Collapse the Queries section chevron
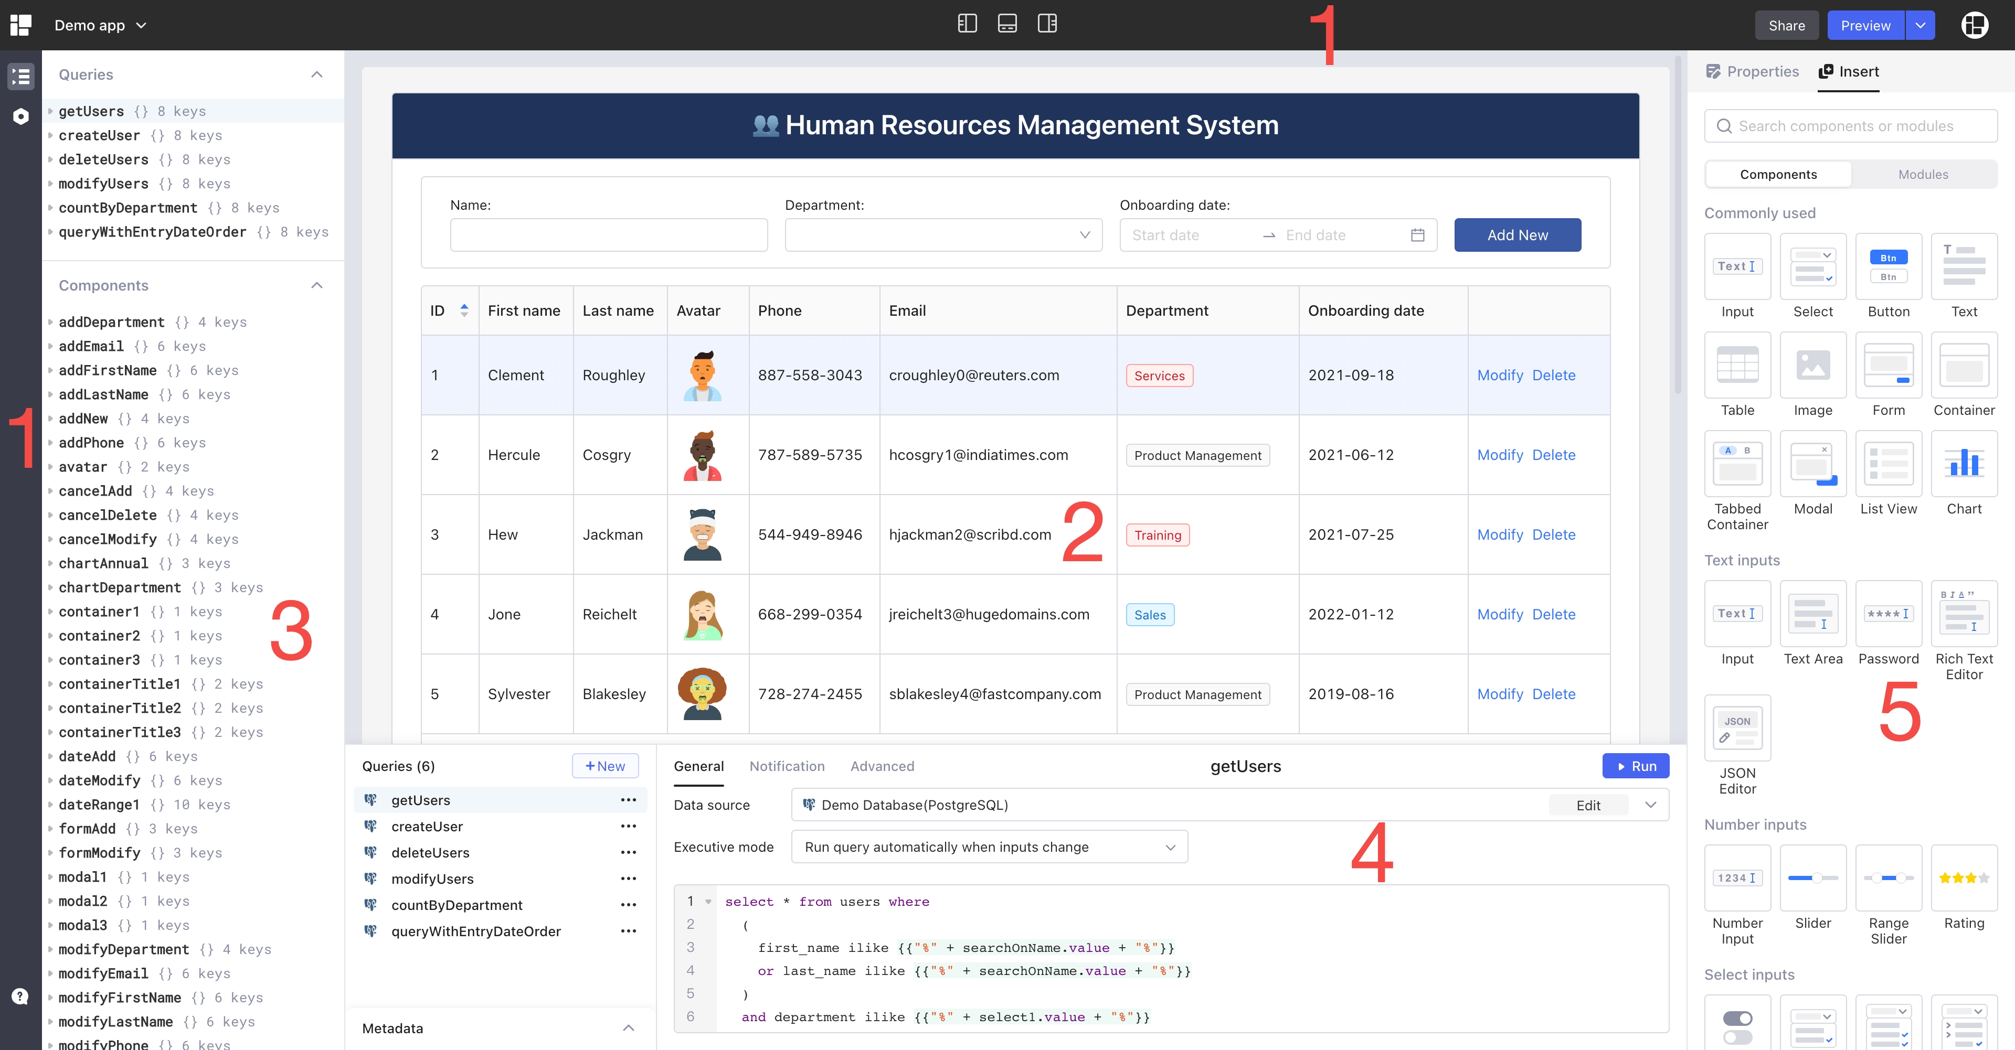 point(317,74)
